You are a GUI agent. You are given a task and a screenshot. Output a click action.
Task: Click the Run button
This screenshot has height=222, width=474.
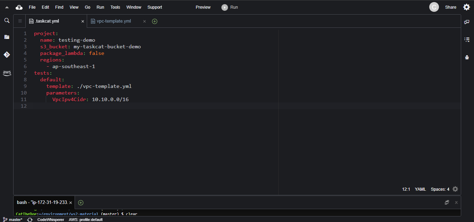(x=230, y=7)
